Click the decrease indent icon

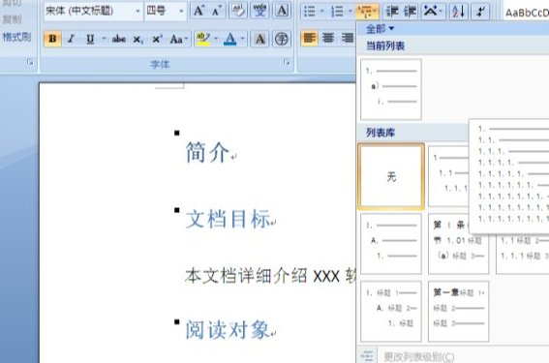(x=392, y=12)
